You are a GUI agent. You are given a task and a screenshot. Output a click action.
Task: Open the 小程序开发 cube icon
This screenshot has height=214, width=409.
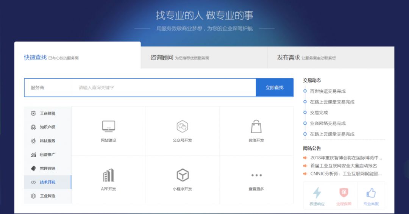point(182,175)
